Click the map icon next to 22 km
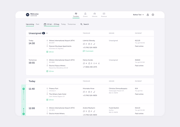This screenshot has height=127, width=180. 47,71
